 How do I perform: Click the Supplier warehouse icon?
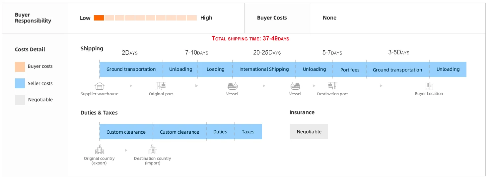[x=99, y=86]
